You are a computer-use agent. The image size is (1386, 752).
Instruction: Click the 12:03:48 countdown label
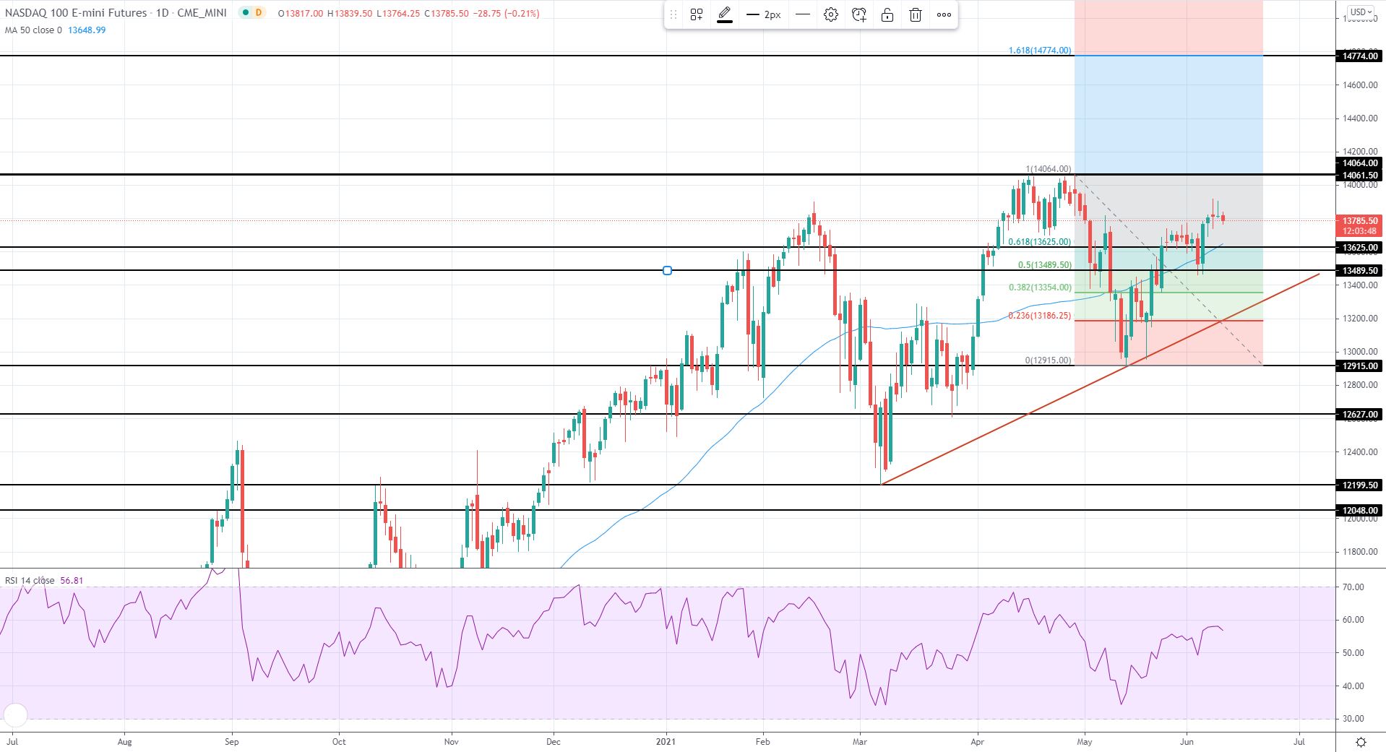click(x=1360, y=231)
